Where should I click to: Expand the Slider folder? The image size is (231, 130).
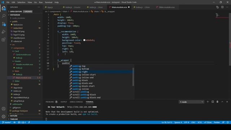pyautogui.click(x=17, y=81)
